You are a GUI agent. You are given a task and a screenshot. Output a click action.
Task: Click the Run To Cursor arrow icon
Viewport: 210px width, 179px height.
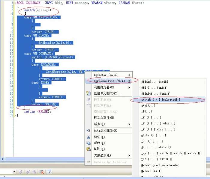tap(88, 131)
